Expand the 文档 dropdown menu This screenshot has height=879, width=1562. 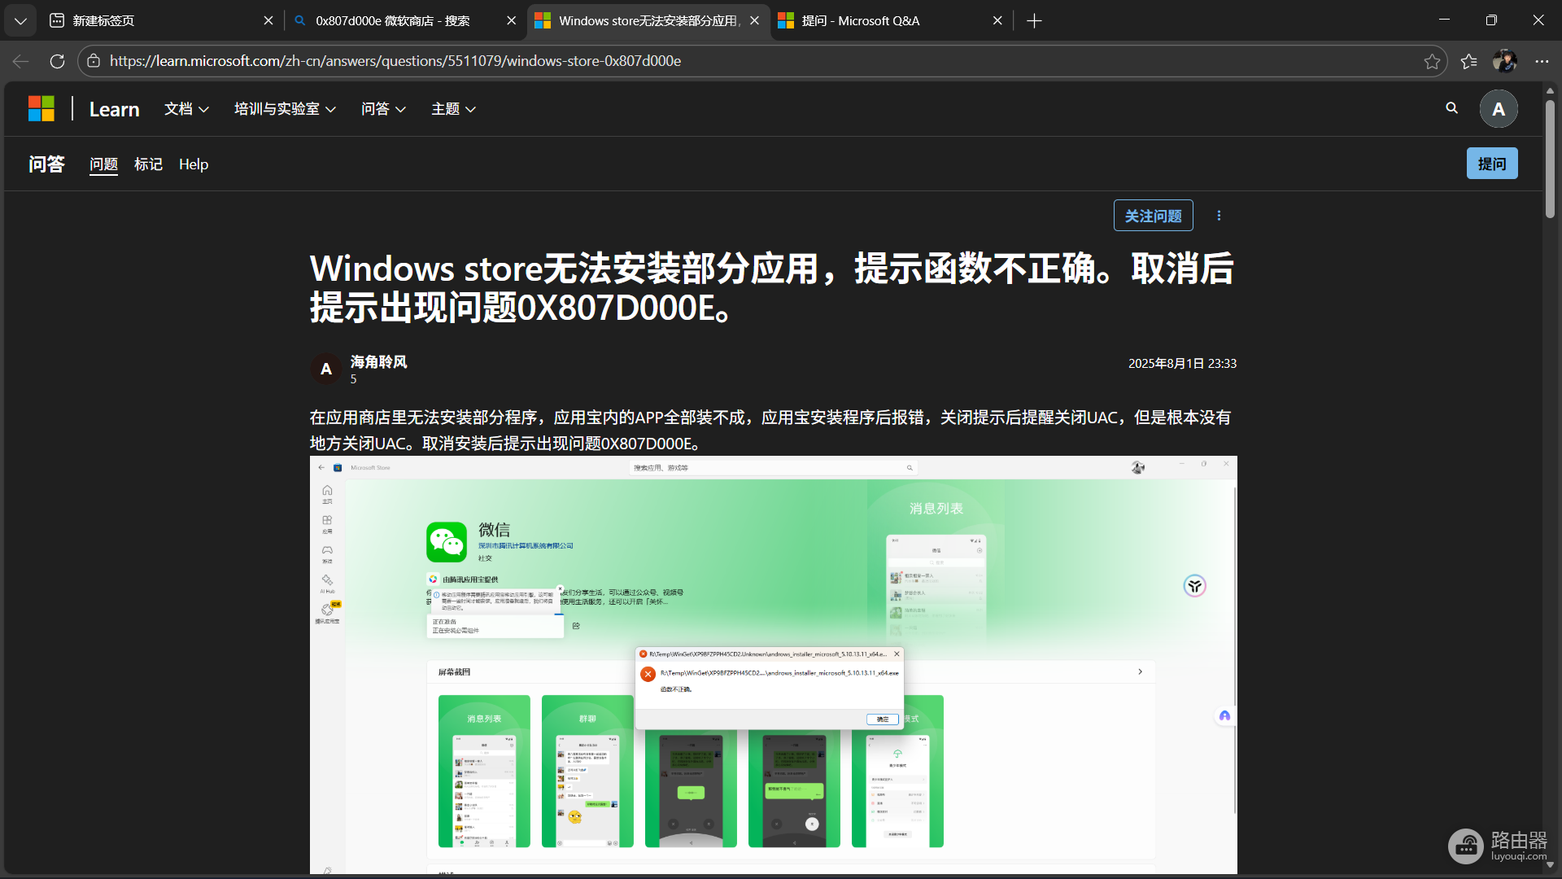186,109
